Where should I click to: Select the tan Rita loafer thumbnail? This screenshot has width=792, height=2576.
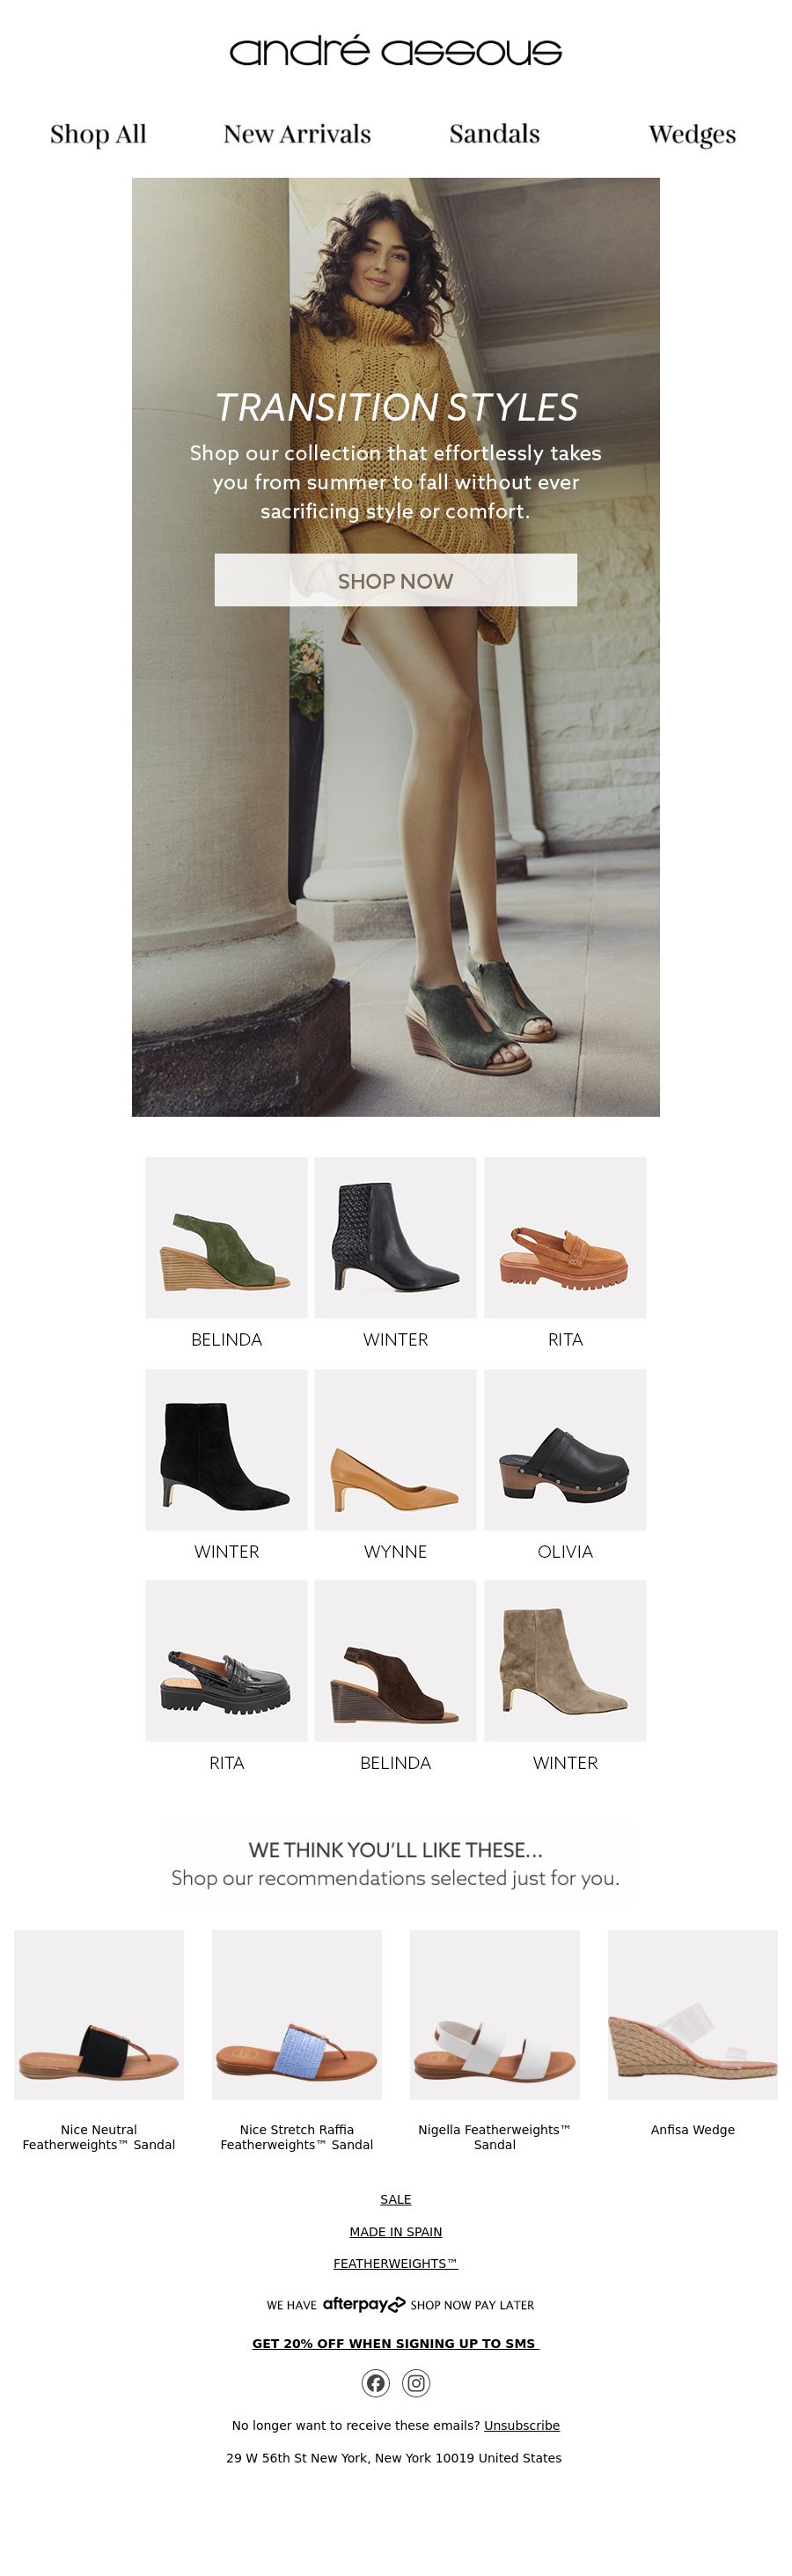pyautogui.click(x=565, y=1238)
